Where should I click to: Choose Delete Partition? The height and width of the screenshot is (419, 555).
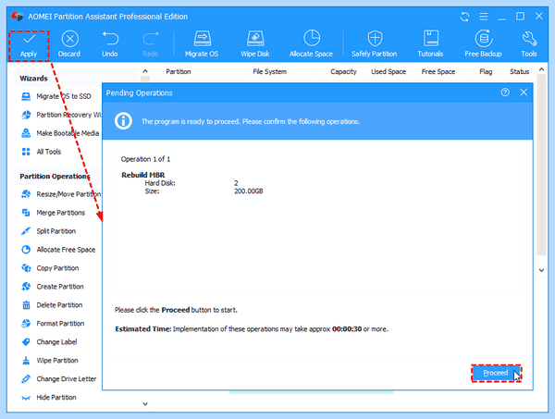point(52,304)
